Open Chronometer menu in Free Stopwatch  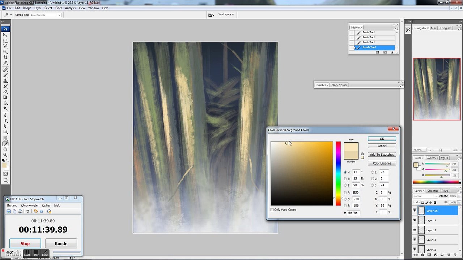click(x=30, y=205)
